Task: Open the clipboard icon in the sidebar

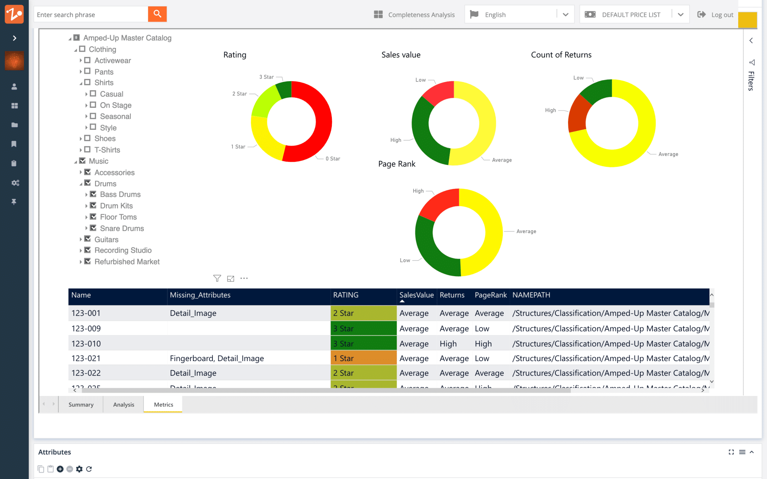Action: coord(14,163)
